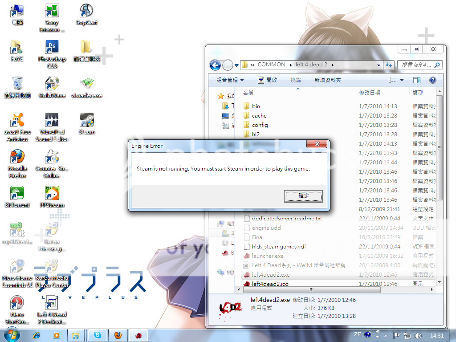Image resolution: width=456 pixels, height=342 pixels.
Task: Click the Explorer search input field
Action: click(x=416, y=65)
